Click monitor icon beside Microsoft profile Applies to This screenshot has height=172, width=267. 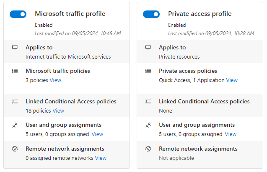(15, 47)
